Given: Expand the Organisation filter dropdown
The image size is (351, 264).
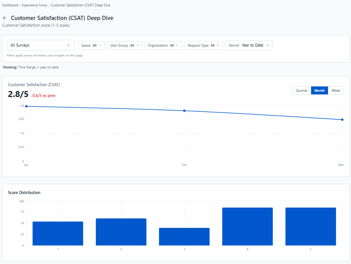Looking at the screenshot, I should 163,46.
